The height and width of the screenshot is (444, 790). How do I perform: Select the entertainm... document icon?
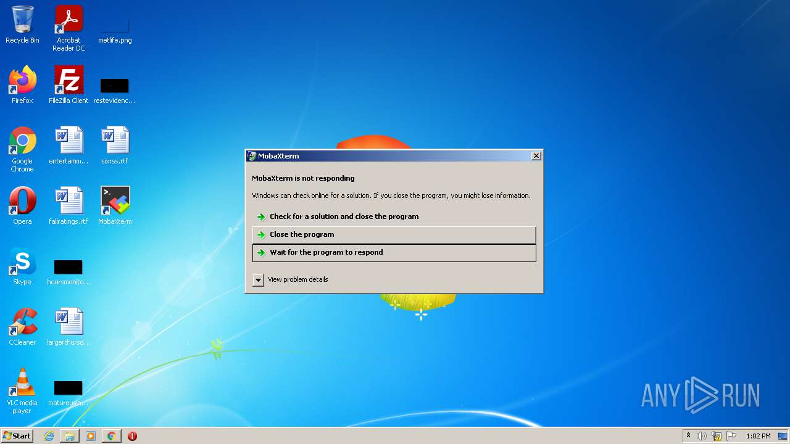point(69,146)
